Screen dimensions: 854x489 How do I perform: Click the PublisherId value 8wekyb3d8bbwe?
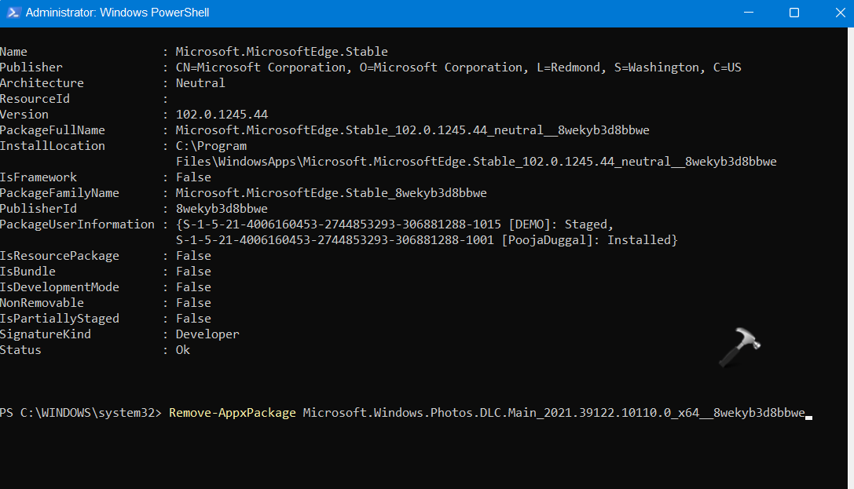222,209
